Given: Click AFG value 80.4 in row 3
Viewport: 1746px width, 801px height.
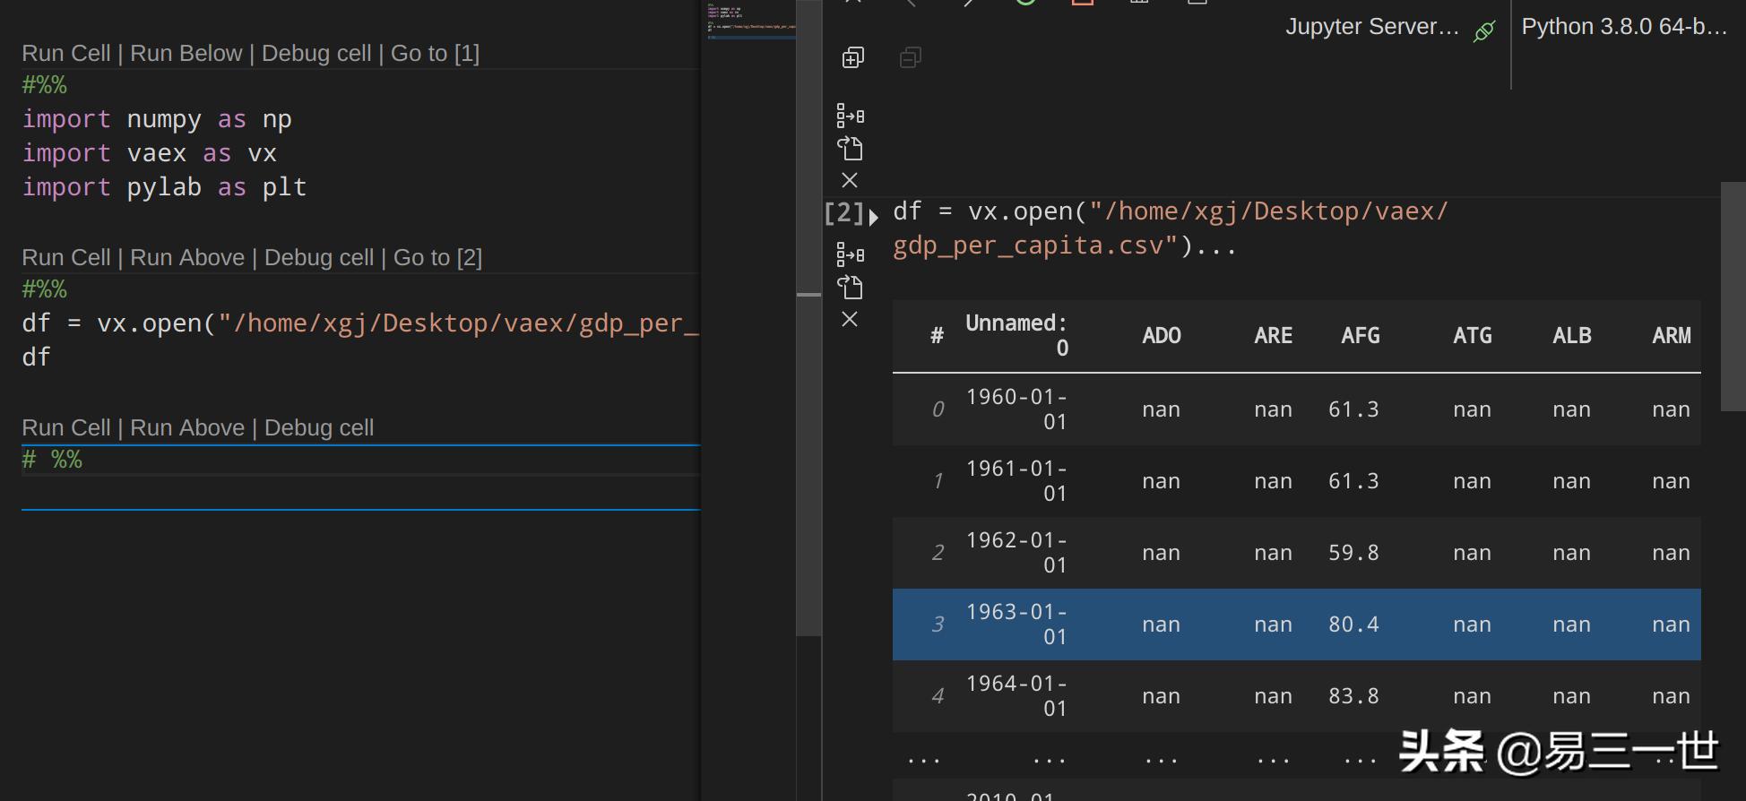Looking at the screenshot, I should pos(1353,624).
